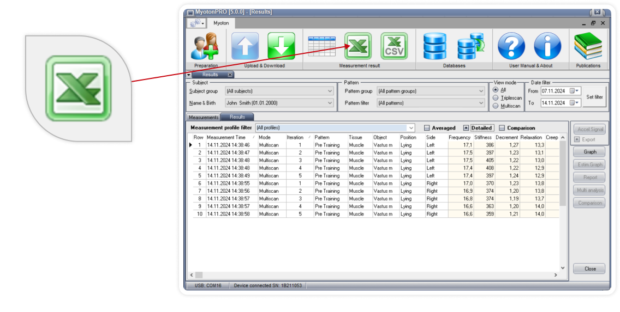
Task: Click the vertical scrollbar down arrow
Action: tap(563, 268)
